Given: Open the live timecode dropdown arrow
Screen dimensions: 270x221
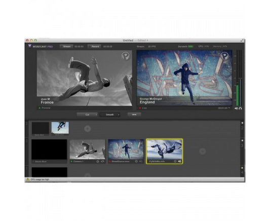Looking at the screenshot, I should coord(229,108).
